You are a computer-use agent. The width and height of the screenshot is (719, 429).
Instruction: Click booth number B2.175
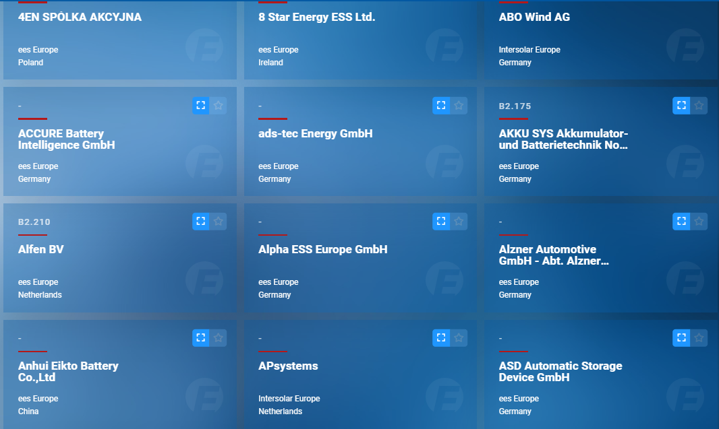click(x=515, y=106)
